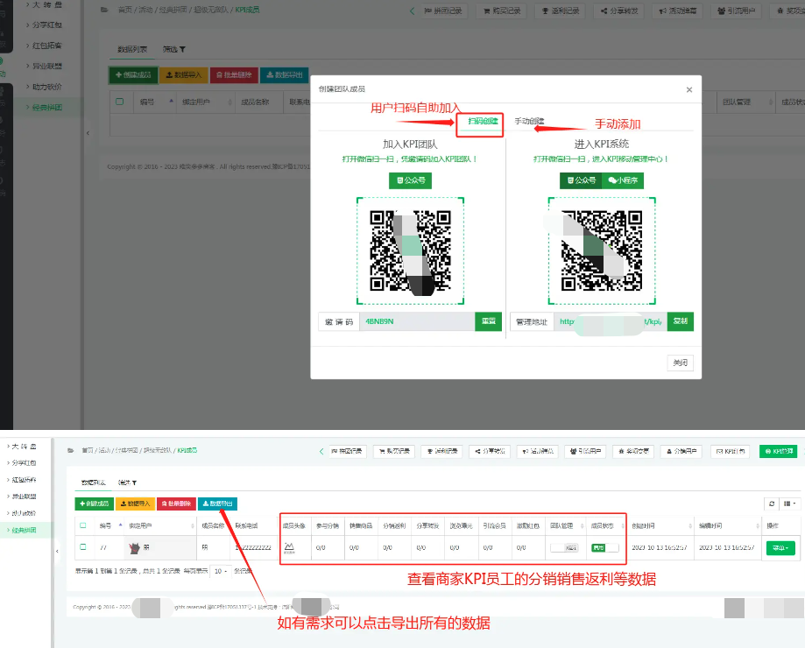Viewport: 805px width, 648px height.
Task: Click green KPI管理 button in bottom screenshot
Action: click(779, 452)
